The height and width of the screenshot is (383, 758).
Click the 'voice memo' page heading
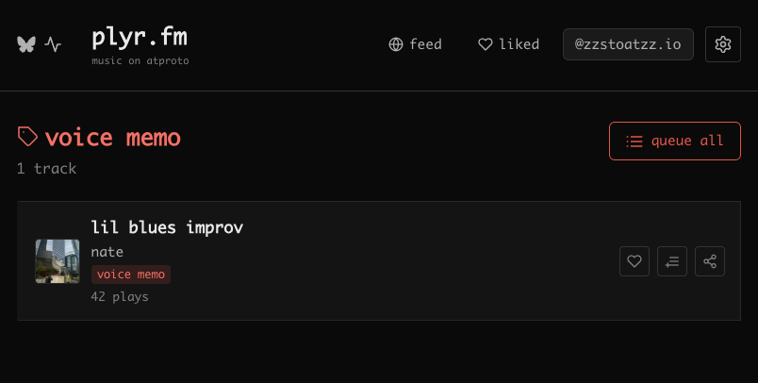[x=113, y=138]
